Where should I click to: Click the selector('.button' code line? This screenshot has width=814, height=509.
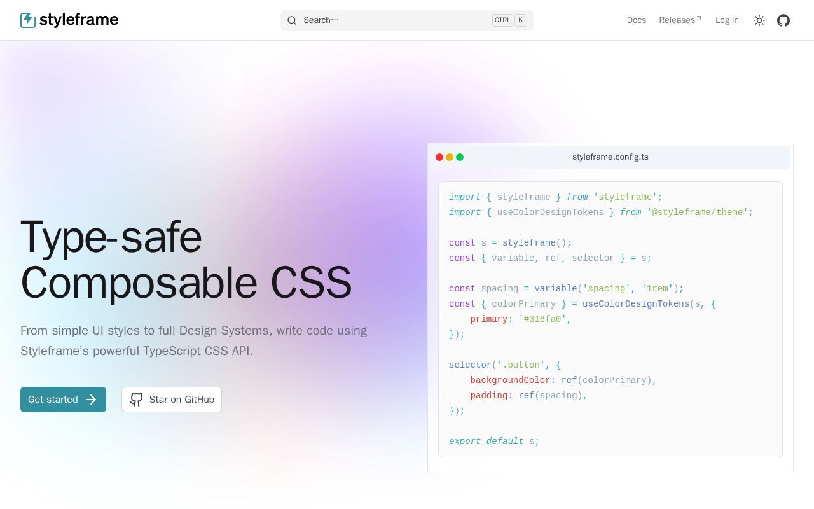[x=505, y=365]
